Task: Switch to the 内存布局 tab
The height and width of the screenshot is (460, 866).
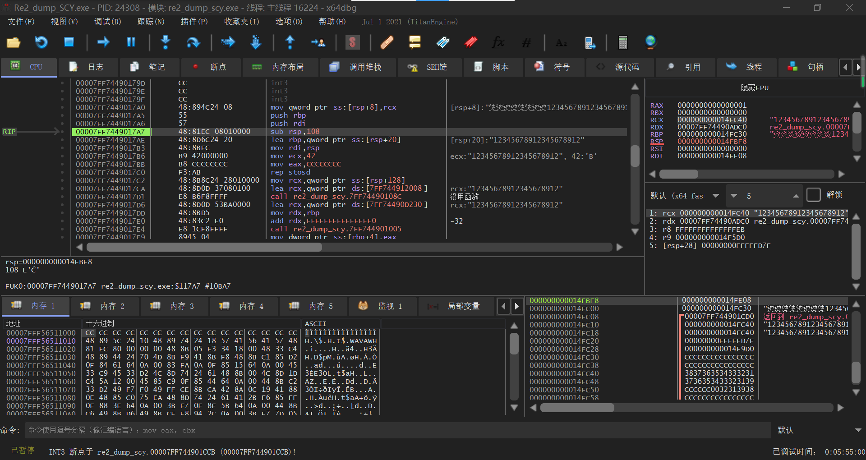Action: pos(282,67)
